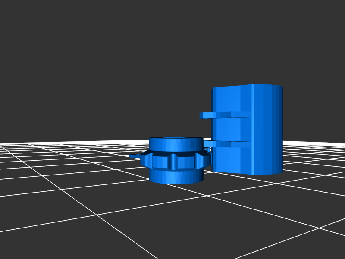Click the bottom cylindrical base of gear knob
This screenshot has height=259, width=345.
[x=176, y=176]
